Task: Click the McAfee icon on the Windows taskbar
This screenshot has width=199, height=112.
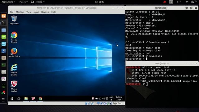Action: coord(33,99)
